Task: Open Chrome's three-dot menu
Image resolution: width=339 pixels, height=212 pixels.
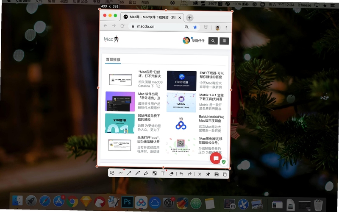Action: [x=226, y=28]
